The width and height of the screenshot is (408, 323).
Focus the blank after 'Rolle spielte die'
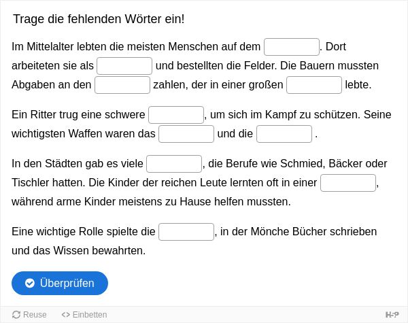pos(186,232)
